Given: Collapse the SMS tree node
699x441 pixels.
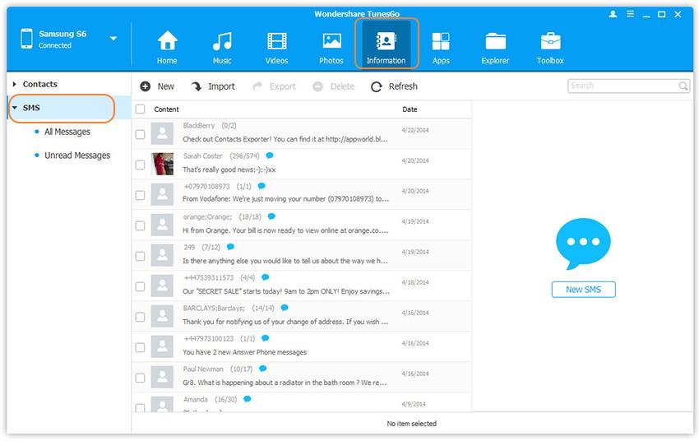Looking at the screenshot, I should coord(15,108).
